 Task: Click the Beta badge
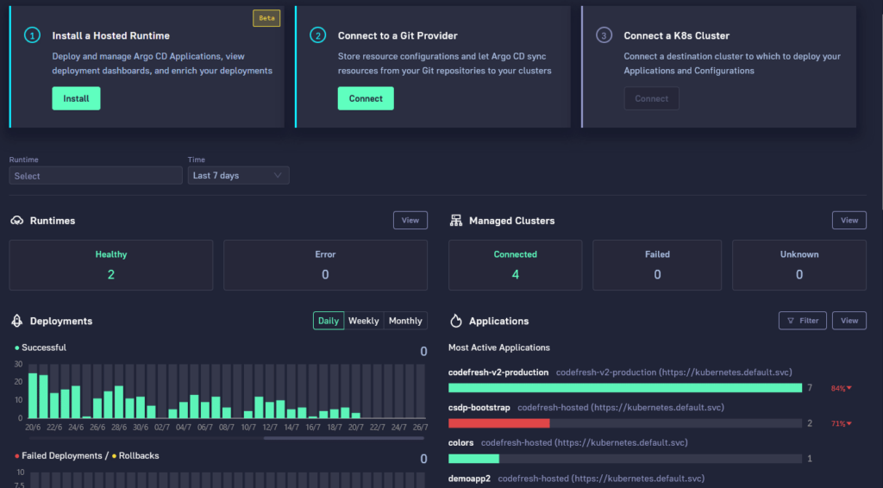(x=266, y=18)
